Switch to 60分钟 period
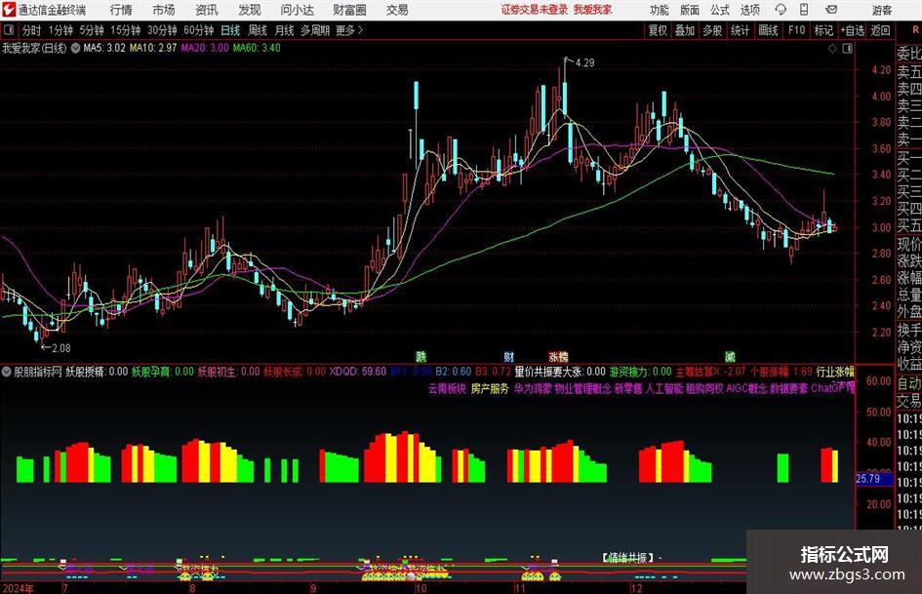 click(199, 30)
